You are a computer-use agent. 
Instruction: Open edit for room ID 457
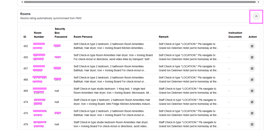[x=252, y=68]
